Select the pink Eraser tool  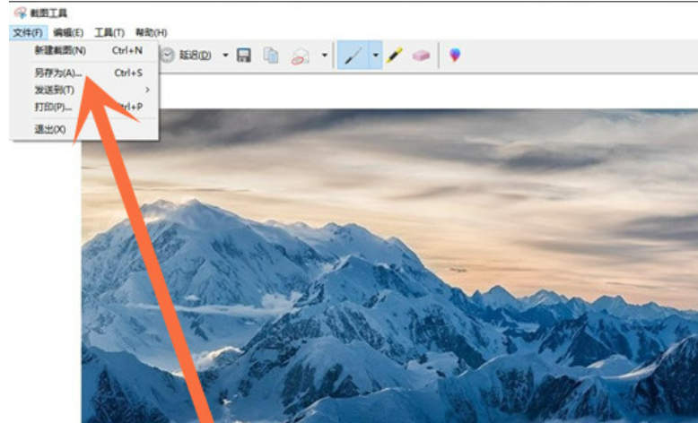(421, 56)
